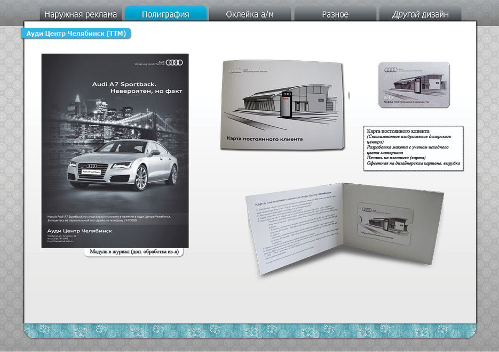The height and width of the screenshot is (352, 499).
Task: Click the Ауди Центр Челябинск (ТТМ) label
Action: coord(76,34)
